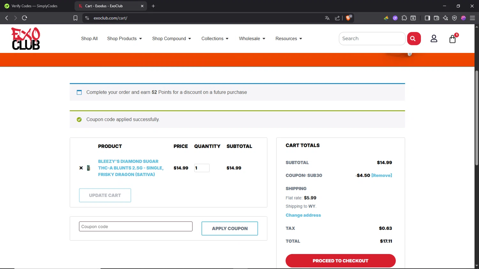This screenshot has height=269, width=479.
Task: Bookmark this page icon
Action: (75, 18)
